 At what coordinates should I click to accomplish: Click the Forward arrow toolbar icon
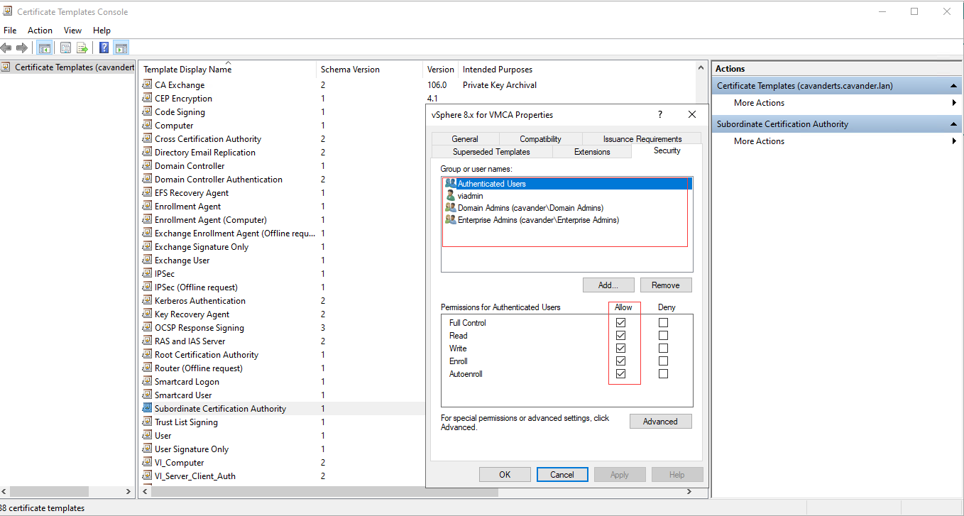tap(22, 48)
